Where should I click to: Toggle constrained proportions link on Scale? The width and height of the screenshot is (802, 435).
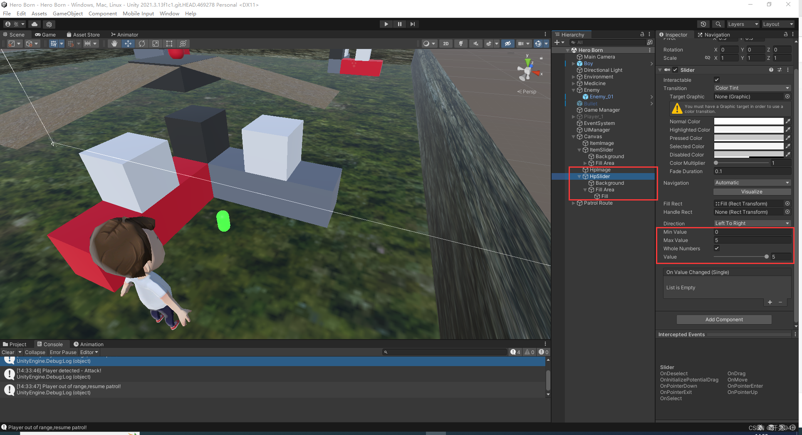[x=707, y=58]
